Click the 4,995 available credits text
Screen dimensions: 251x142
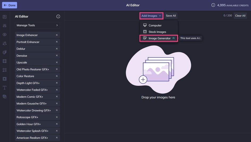[x=233, y=5]
